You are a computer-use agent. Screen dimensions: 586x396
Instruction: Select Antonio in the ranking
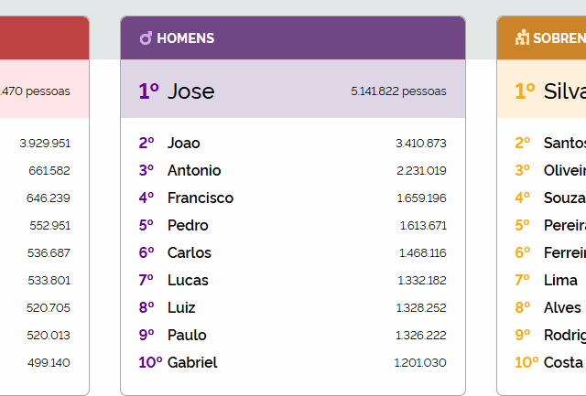pos(193,170)
